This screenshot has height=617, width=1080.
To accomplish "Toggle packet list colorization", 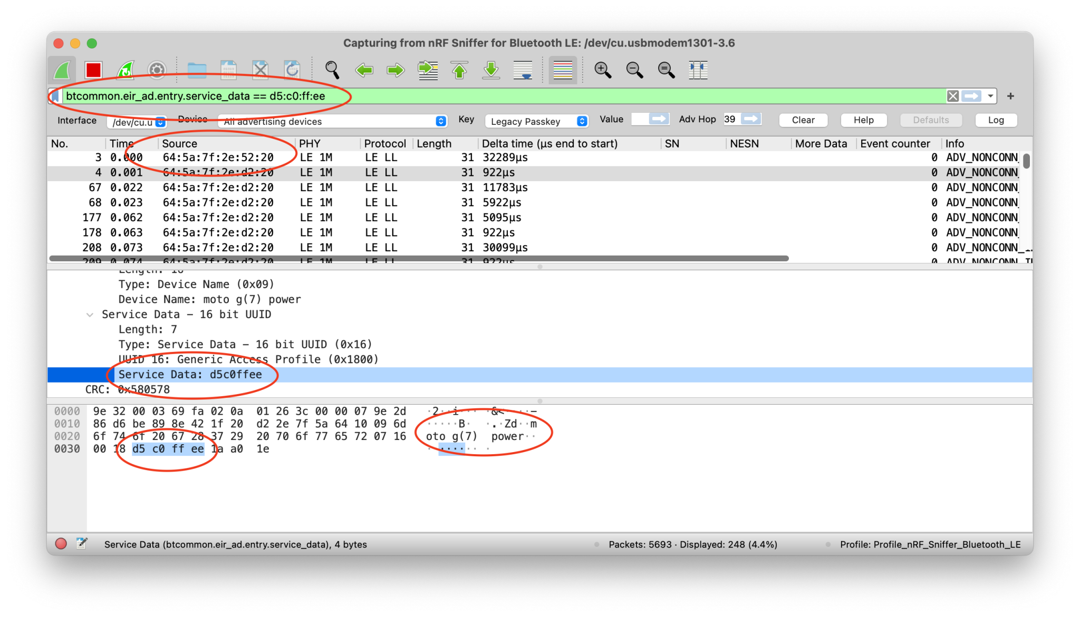I will click(x=562, y=70).
